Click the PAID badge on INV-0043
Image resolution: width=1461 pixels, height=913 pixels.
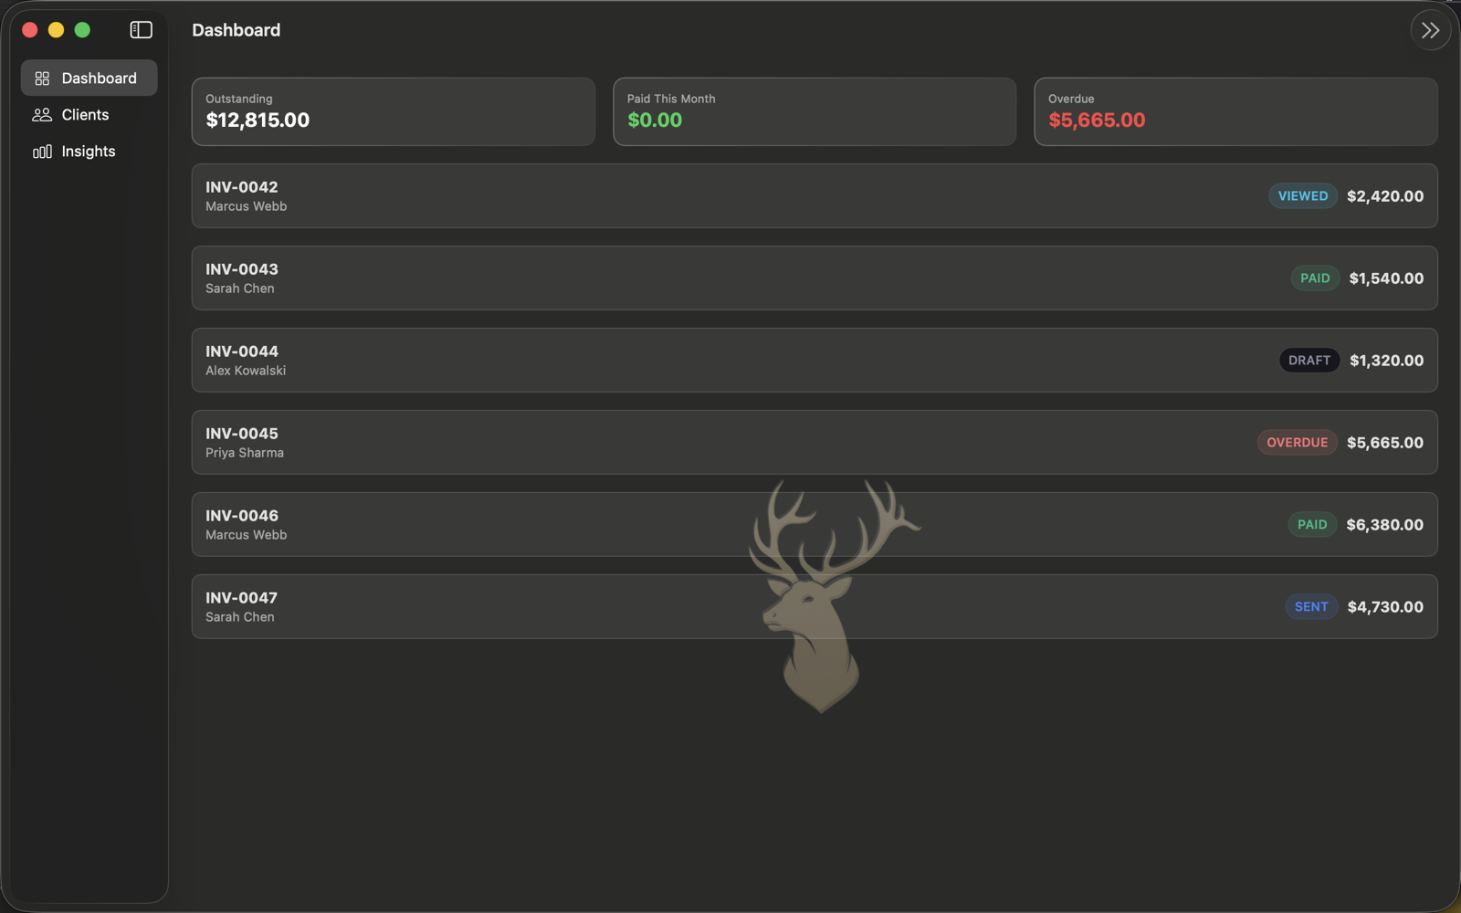tap(1315, 278)
